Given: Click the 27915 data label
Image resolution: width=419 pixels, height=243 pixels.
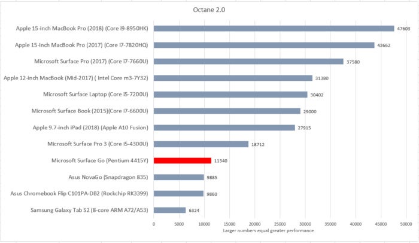Looking at the screenshot, I should pos(304,128).
